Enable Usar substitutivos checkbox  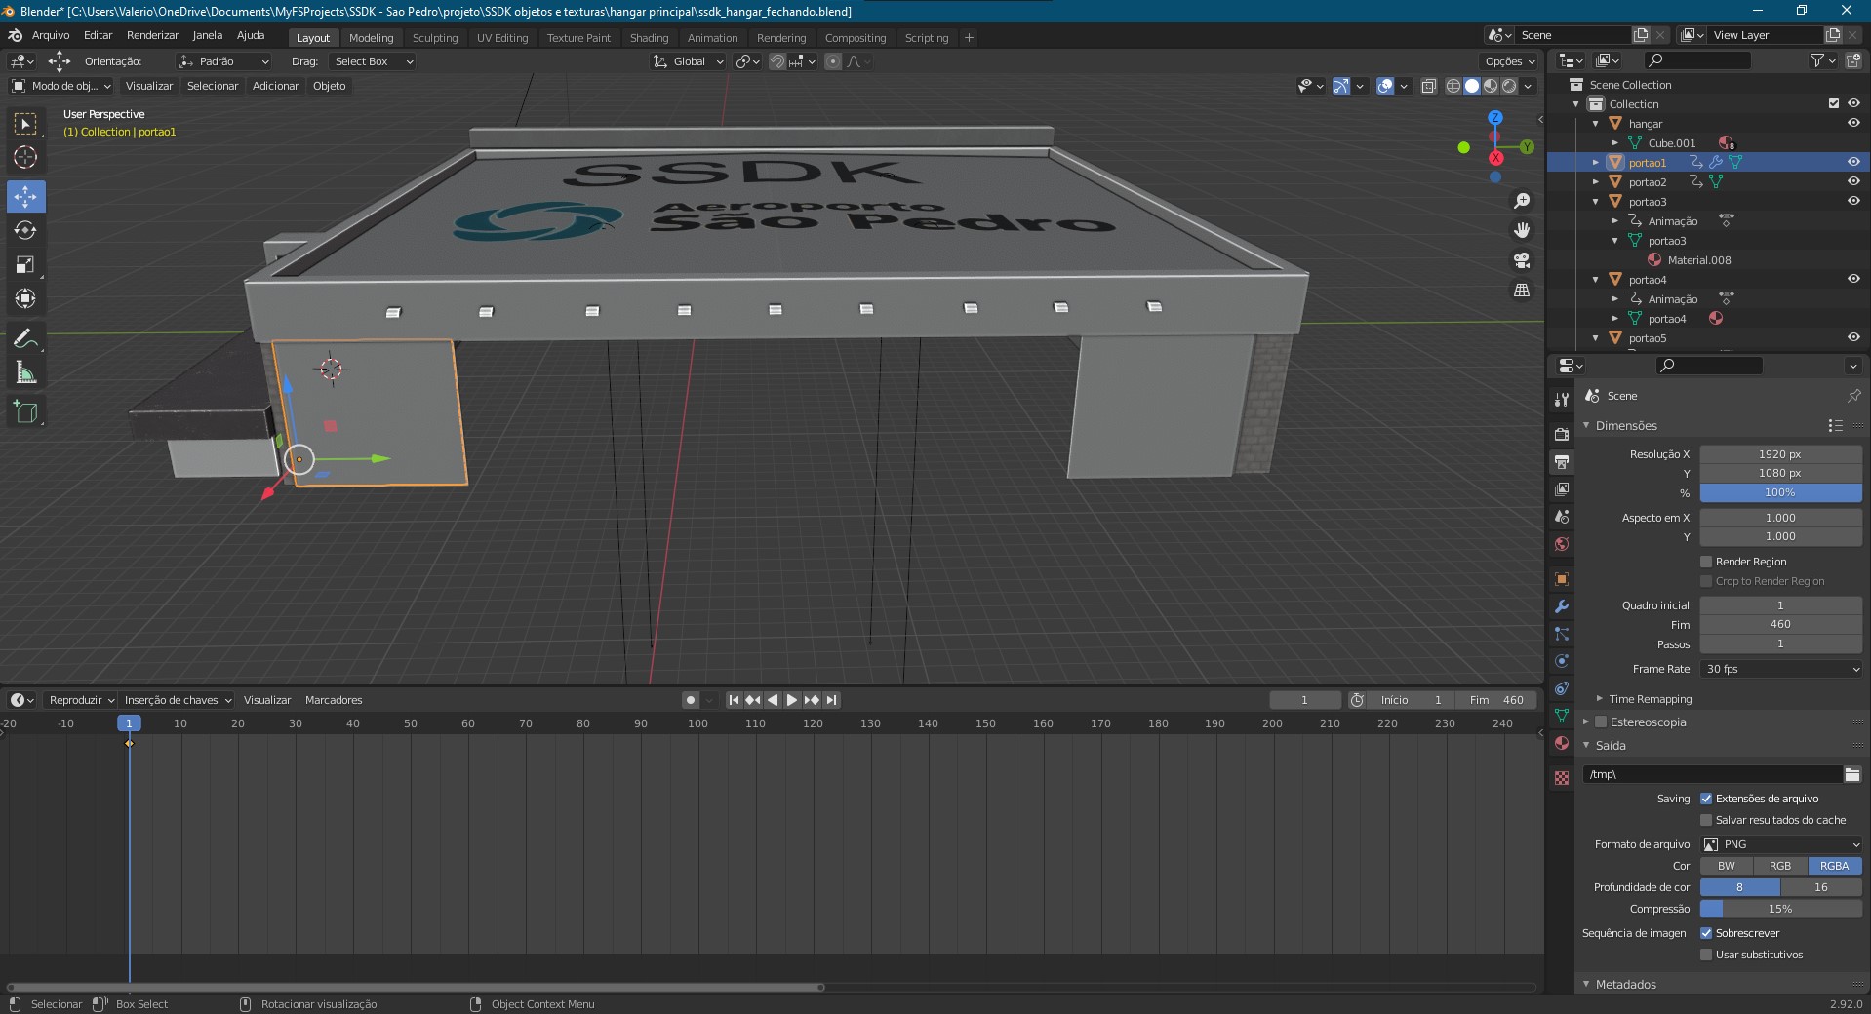1706,955
